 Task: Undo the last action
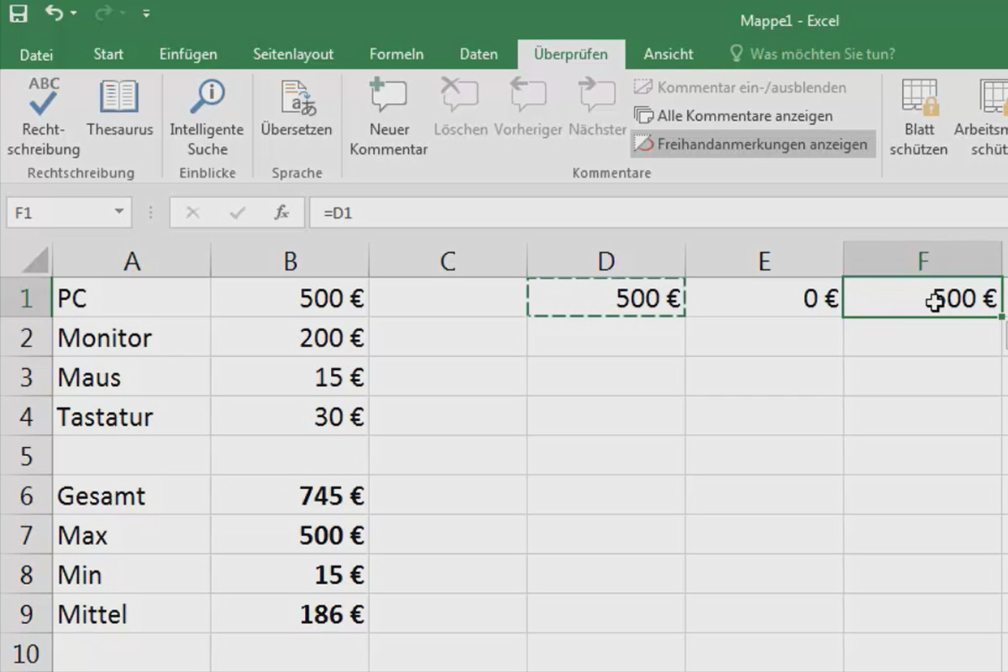(x=54, y=13)
